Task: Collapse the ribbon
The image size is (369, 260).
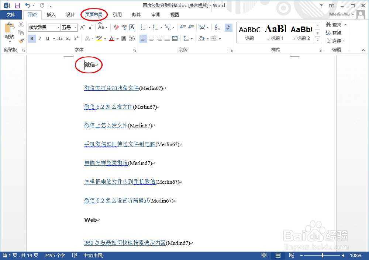Action: [363, 50]
